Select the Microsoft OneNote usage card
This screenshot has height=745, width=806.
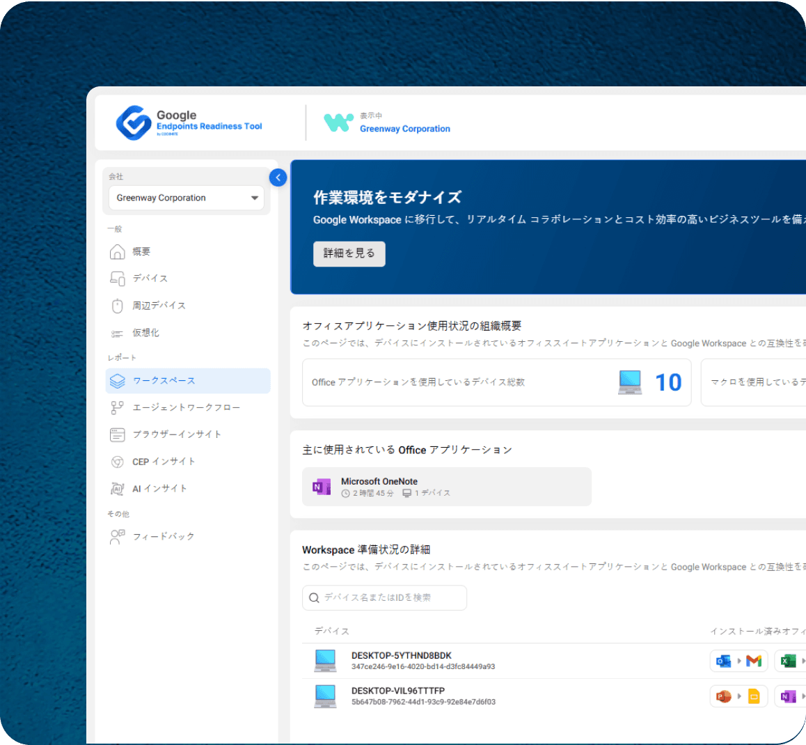click(x=447, y=487)
